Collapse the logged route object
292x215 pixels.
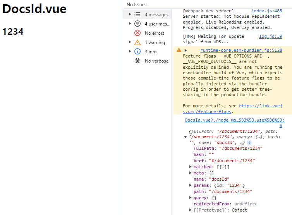(185, 137)
